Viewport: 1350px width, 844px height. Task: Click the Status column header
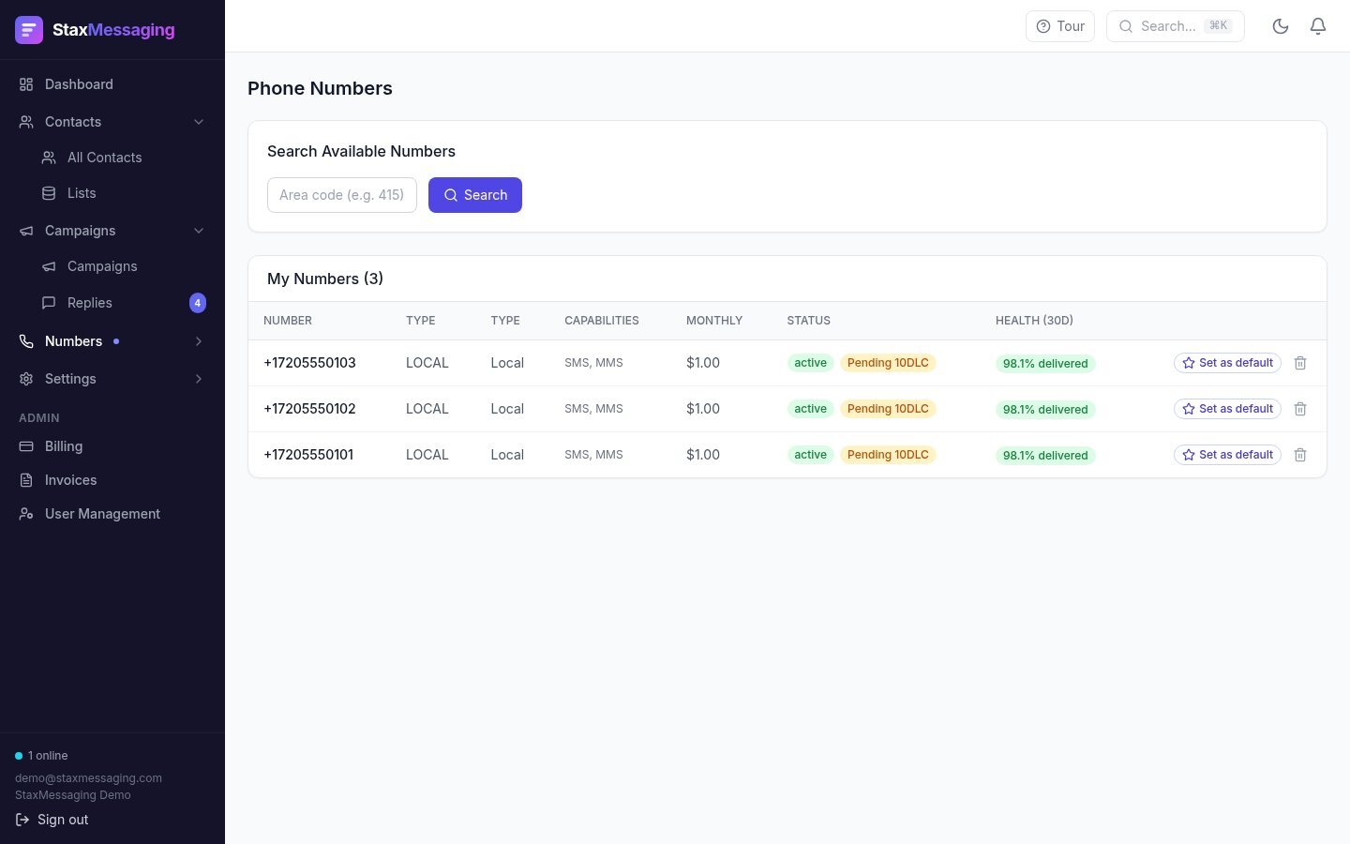click(809, 321)
